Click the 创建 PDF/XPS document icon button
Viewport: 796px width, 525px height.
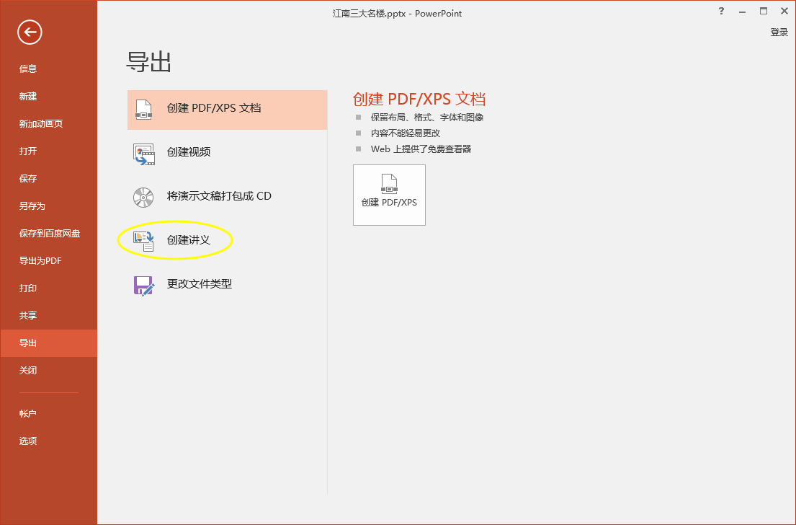coord(389,195)
